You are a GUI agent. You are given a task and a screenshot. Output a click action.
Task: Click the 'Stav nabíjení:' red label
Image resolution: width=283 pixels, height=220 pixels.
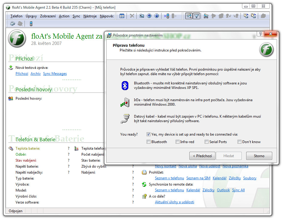coord(26,160)
